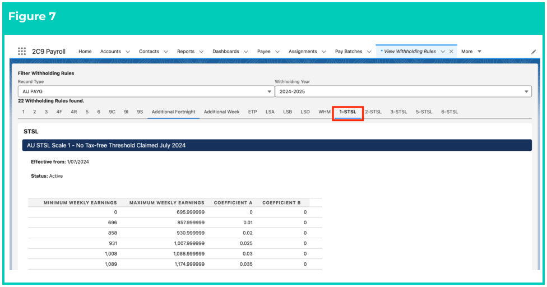The height and width of the screenshot is (287, 547).
Task: Select scale tab 3
Action: (46, 112)
